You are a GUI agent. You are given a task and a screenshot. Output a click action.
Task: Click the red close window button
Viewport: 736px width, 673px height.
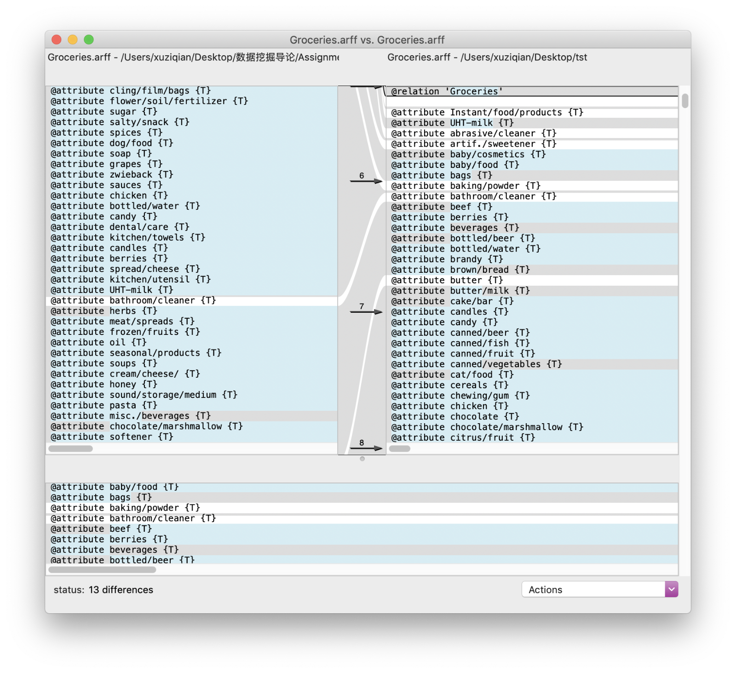pyautogui.click(x=57, y=40)
